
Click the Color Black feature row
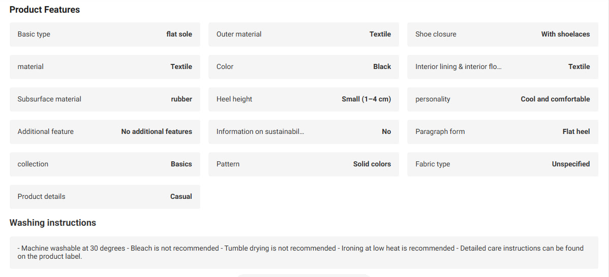pyautogui.click(x=303, y=67)
